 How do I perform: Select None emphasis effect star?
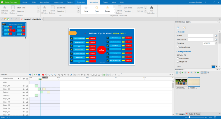click(86, 9)
